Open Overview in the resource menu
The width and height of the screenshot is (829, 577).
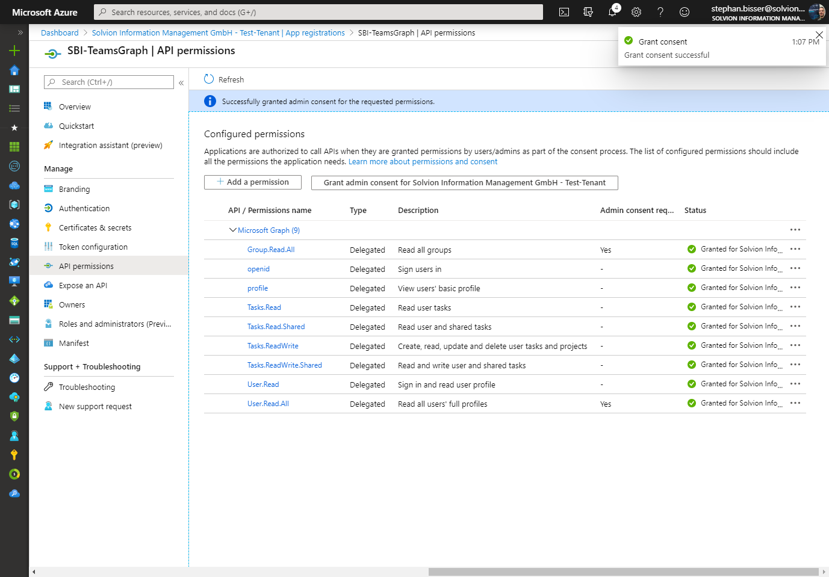pyautogui.click(x=75, y=107)
